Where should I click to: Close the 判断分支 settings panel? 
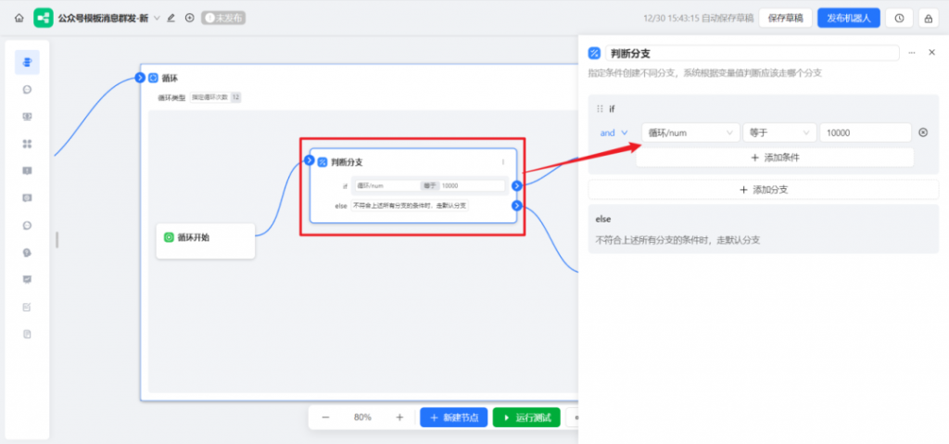click(932, 53)
